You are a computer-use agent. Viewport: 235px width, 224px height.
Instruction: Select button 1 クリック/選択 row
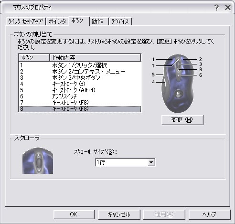[80, 65]
